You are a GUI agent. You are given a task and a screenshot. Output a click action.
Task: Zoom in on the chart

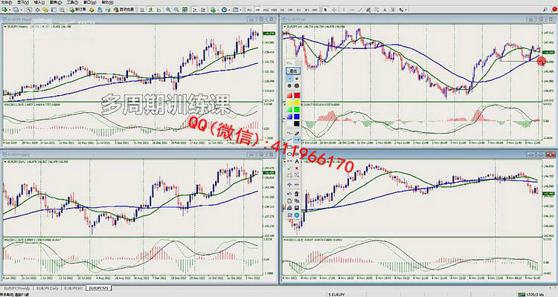168,10
